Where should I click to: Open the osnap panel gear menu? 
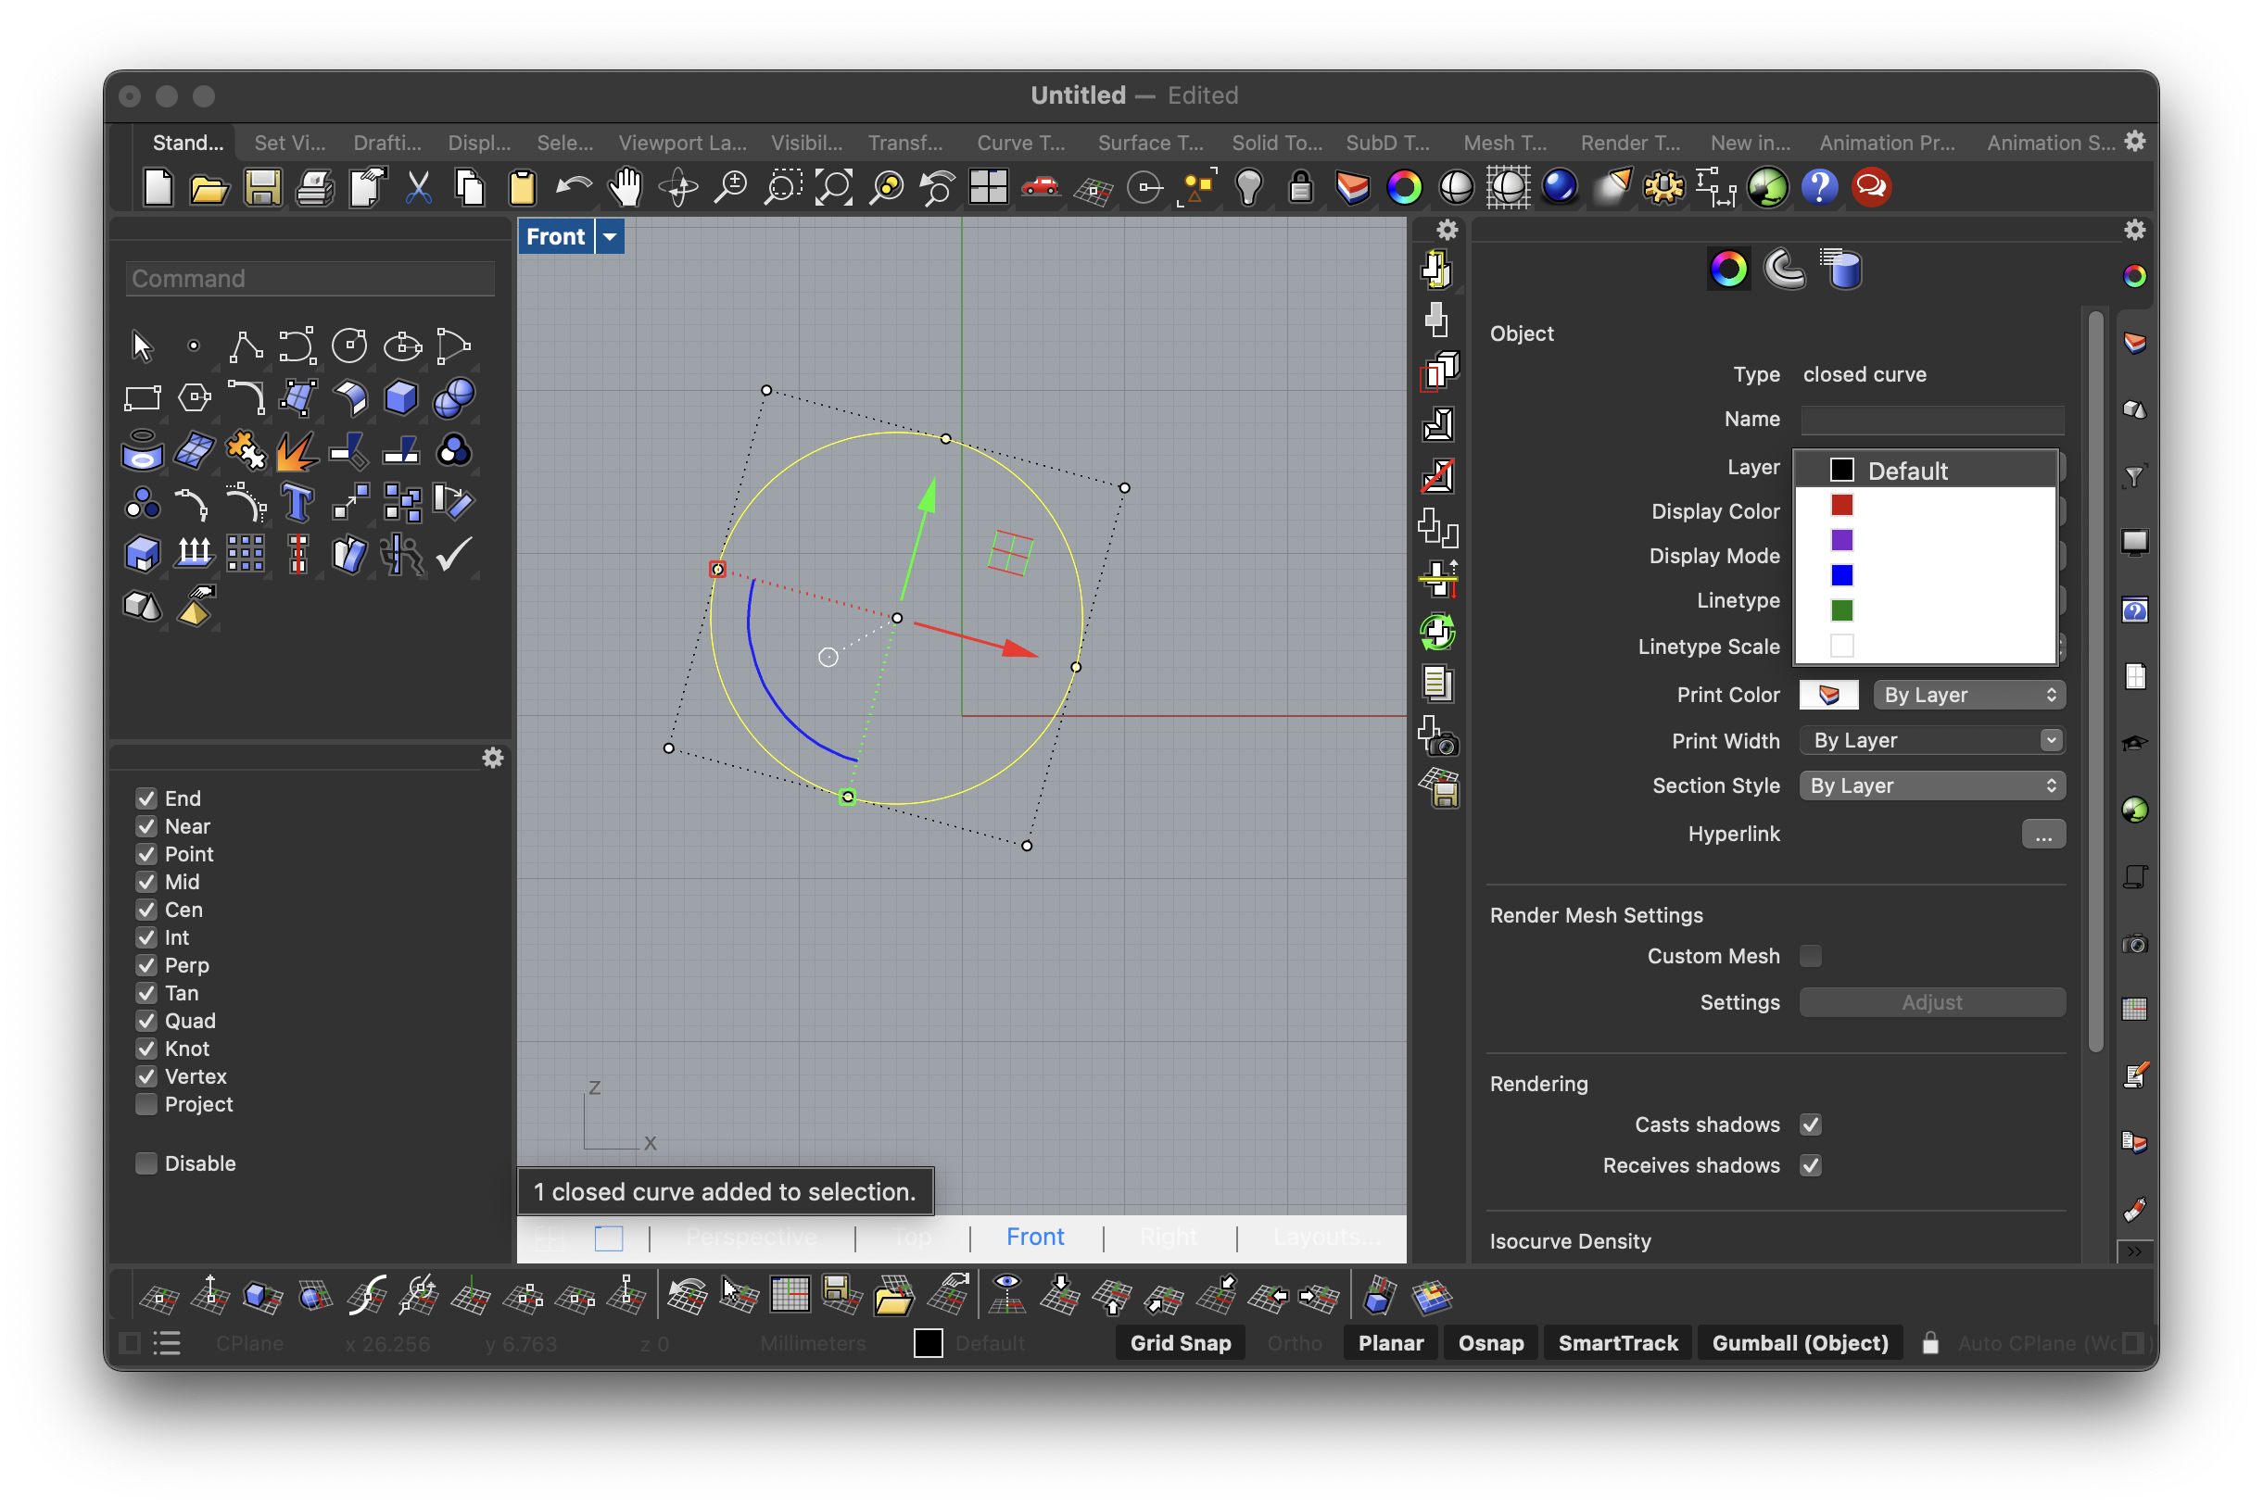pyautogui.click(x=493, y=758)
